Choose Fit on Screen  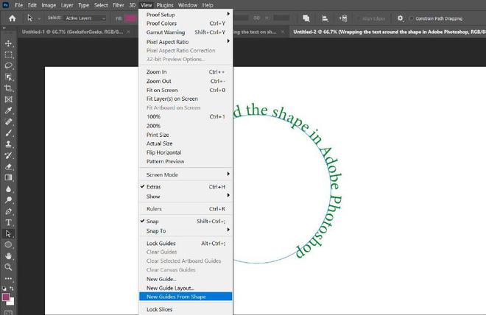coord(186,90)
